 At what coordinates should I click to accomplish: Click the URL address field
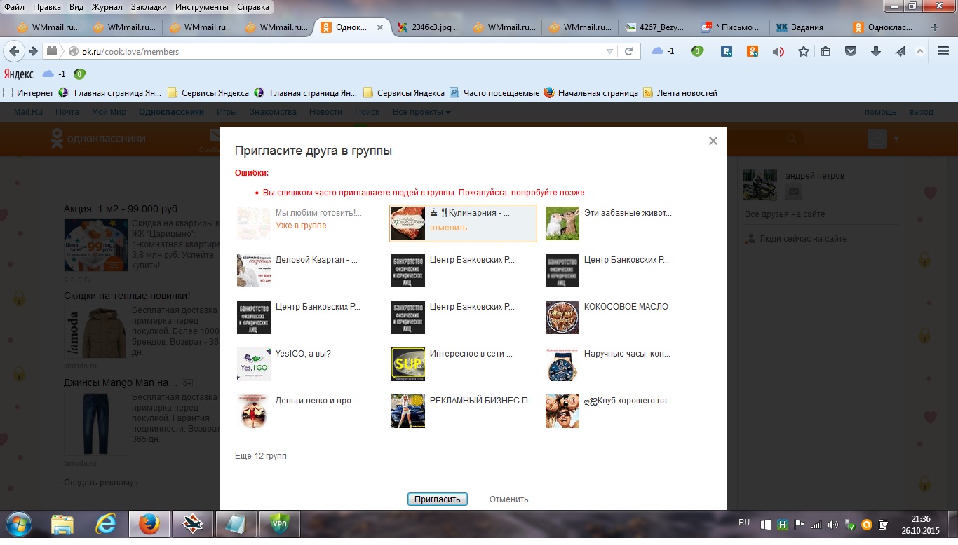[340, 51]
